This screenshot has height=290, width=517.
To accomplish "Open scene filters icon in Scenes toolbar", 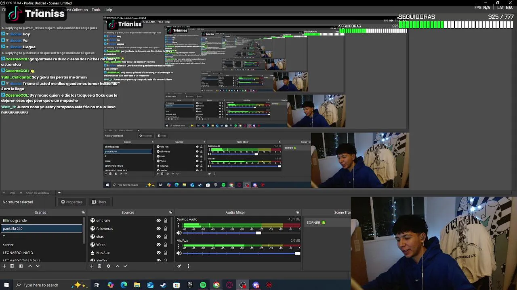I will [x=21, y=266].
